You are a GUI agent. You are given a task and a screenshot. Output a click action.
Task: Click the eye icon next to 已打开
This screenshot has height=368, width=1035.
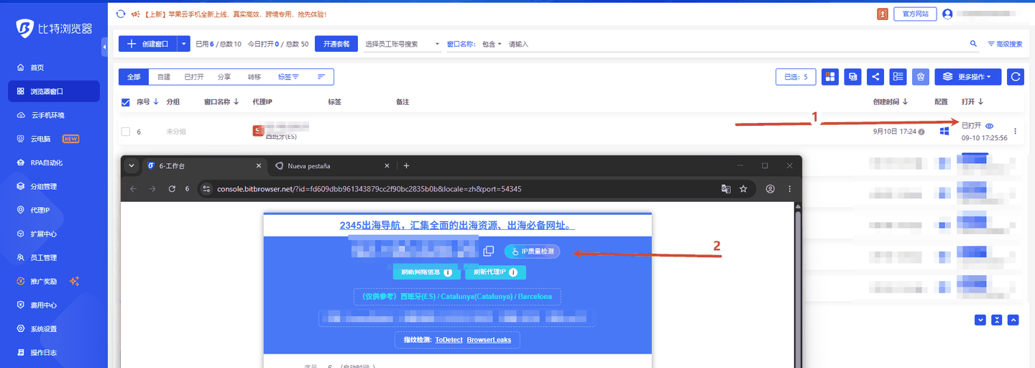point(989,126)
